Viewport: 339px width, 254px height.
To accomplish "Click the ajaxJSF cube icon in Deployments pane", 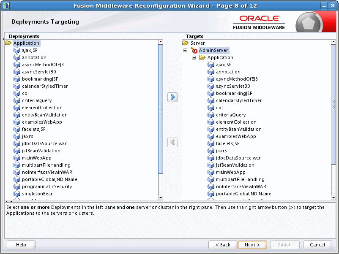I will (17, 50).
